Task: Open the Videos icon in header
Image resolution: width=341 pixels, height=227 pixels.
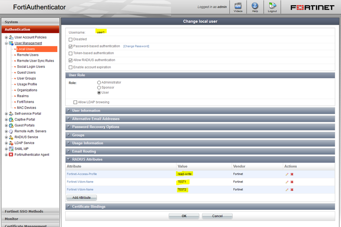Action: click(238, 7)
